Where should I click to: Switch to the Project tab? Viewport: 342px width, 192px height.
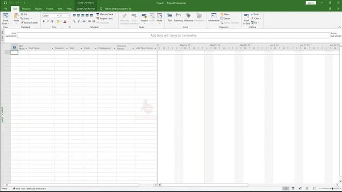(x=50, y=9)
